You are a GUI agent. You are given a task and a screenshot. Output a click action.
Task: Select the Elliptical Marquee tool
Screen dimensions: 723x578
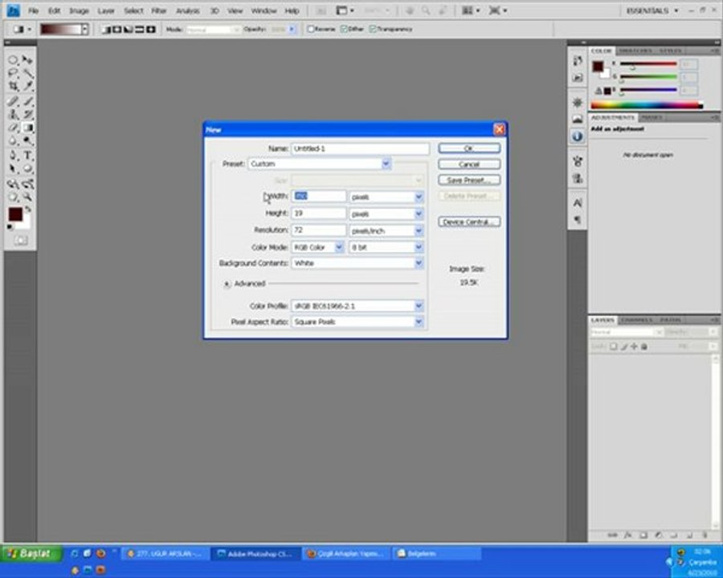pyautogui.click(x=13, y=60)
